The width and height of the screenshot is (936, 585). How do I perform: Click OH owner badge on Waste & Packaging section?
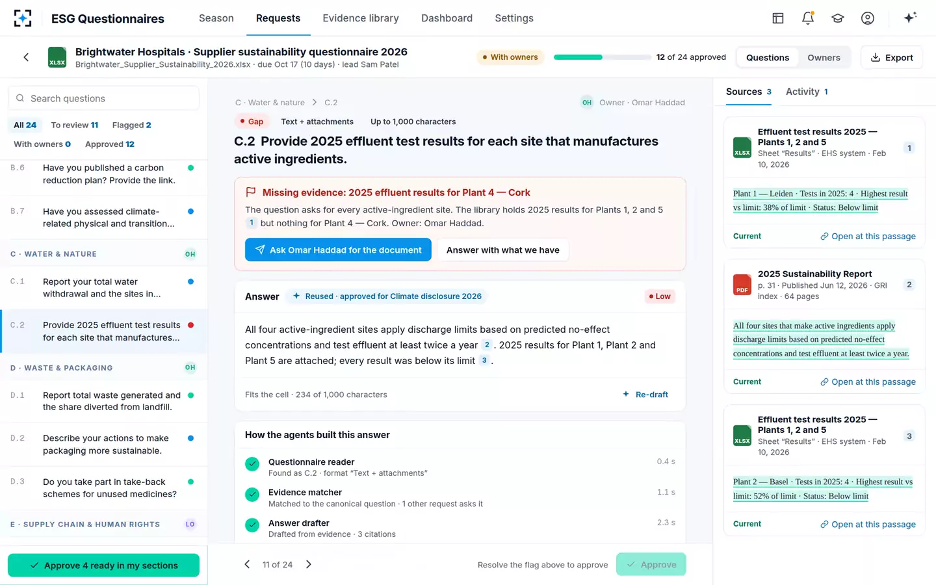point(190,368)
